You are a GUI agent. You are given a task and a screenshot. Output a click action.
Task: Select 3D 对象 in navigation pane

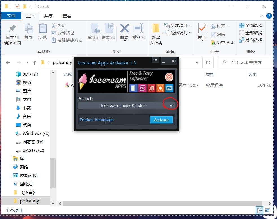pos(27,74)
